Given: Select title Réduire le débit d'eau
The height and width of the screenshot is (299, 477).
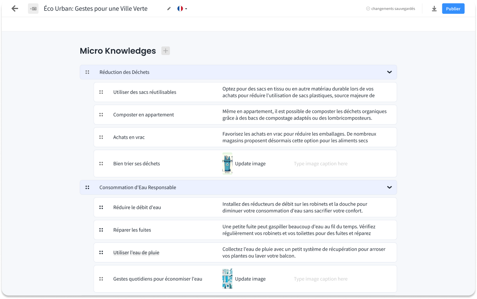Looking at the screenshot, I should click(x=137, y=207).
